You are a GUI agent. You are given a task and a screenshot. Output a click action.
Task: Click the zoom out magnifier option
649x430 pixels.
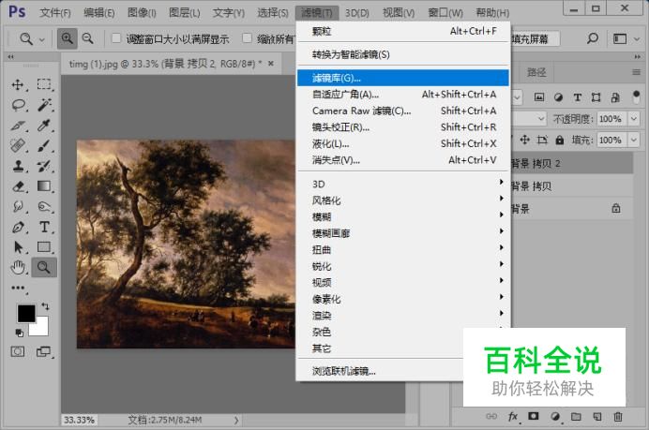point(88,38)
